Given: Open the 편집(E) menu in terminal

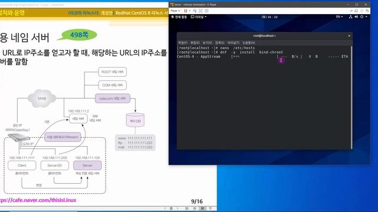Looking at the screenshot, I should 195,43.
